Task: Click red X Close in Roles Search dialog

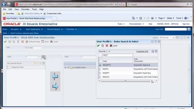Action: (x=107, y=46)
